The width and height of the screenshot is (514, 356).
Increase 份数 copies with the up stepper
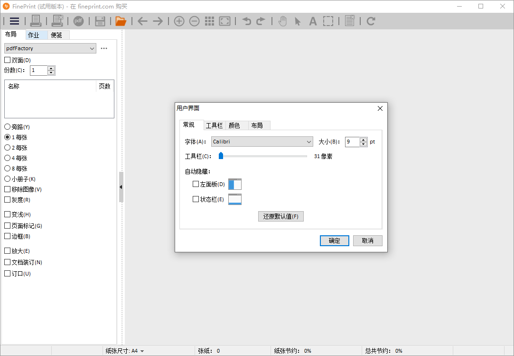click(x=51, y=68)
